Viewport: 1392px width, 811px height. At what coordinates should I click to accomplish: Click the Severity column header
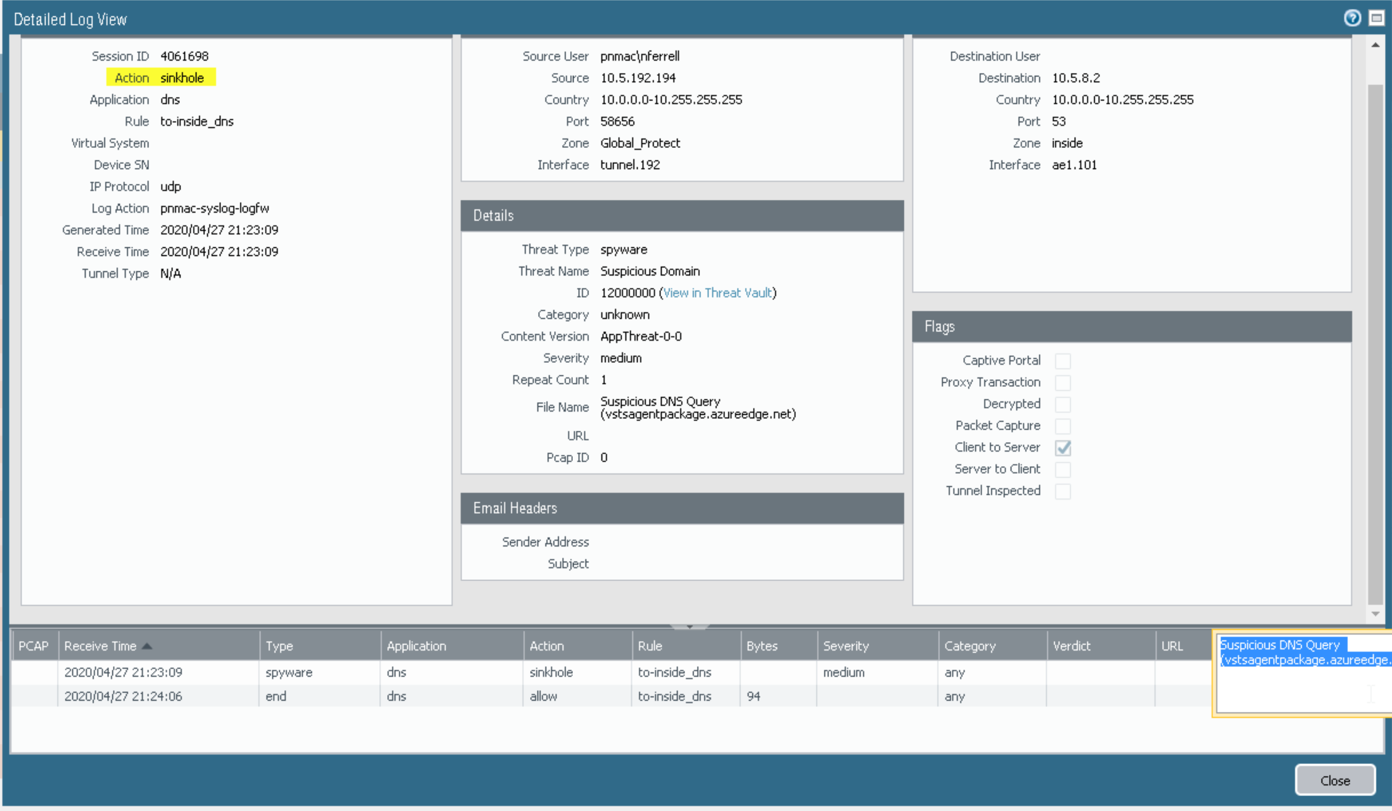[845, 646]
